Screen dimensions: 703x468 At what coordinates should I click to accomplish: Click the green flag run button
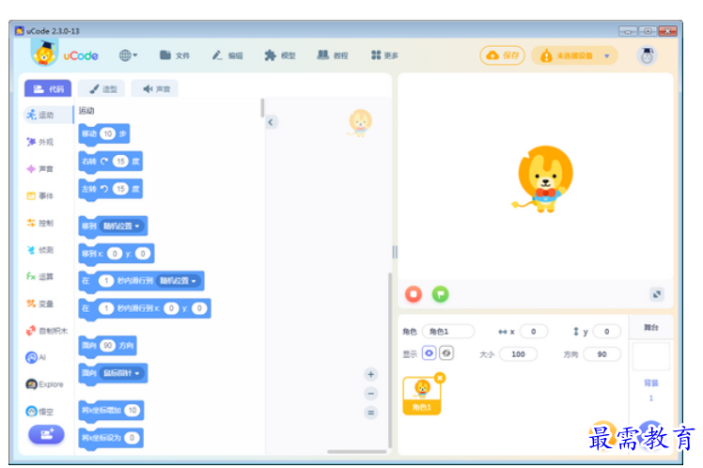pyautogui.click(x=440, y=294)
